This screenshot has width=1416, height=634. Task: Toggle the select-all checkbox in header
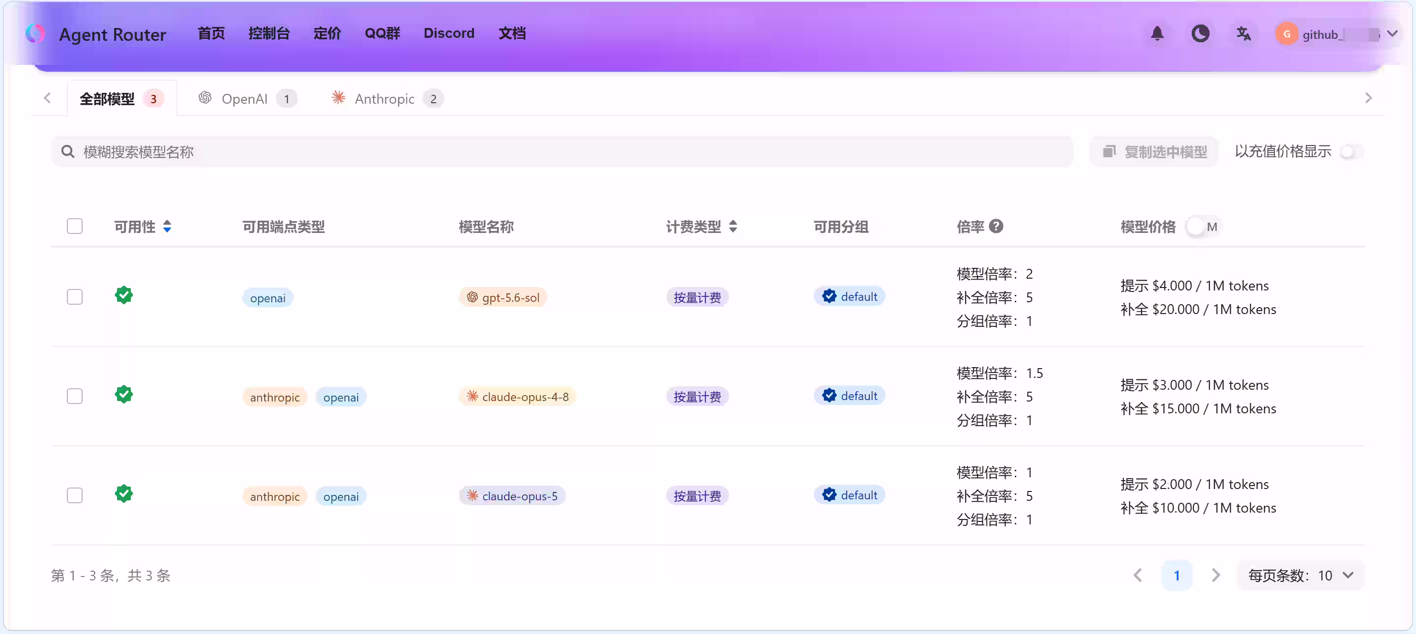[75, 227]
